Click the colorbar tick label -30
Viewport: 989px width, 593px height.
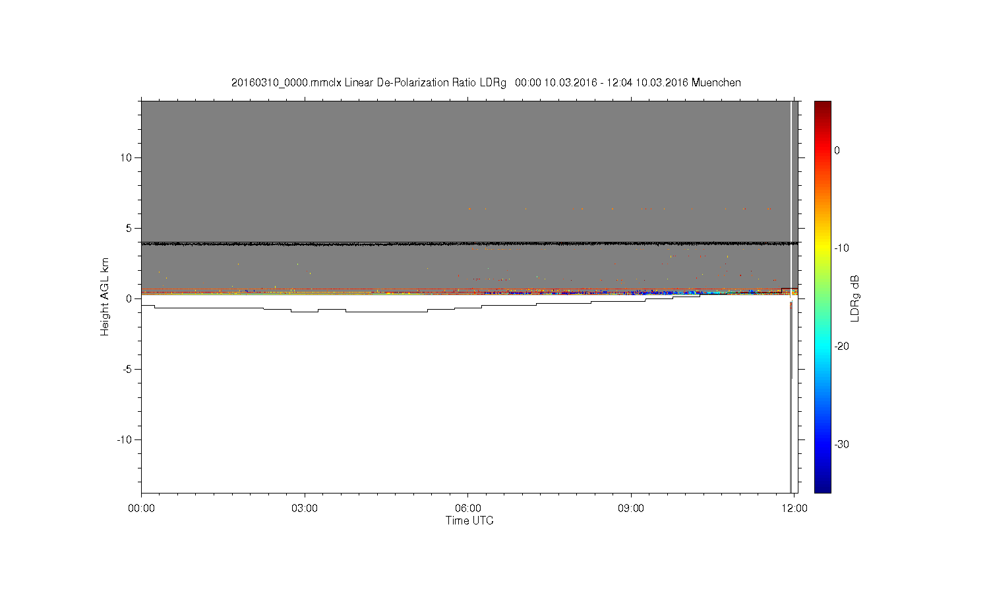(x=841, y=444)
